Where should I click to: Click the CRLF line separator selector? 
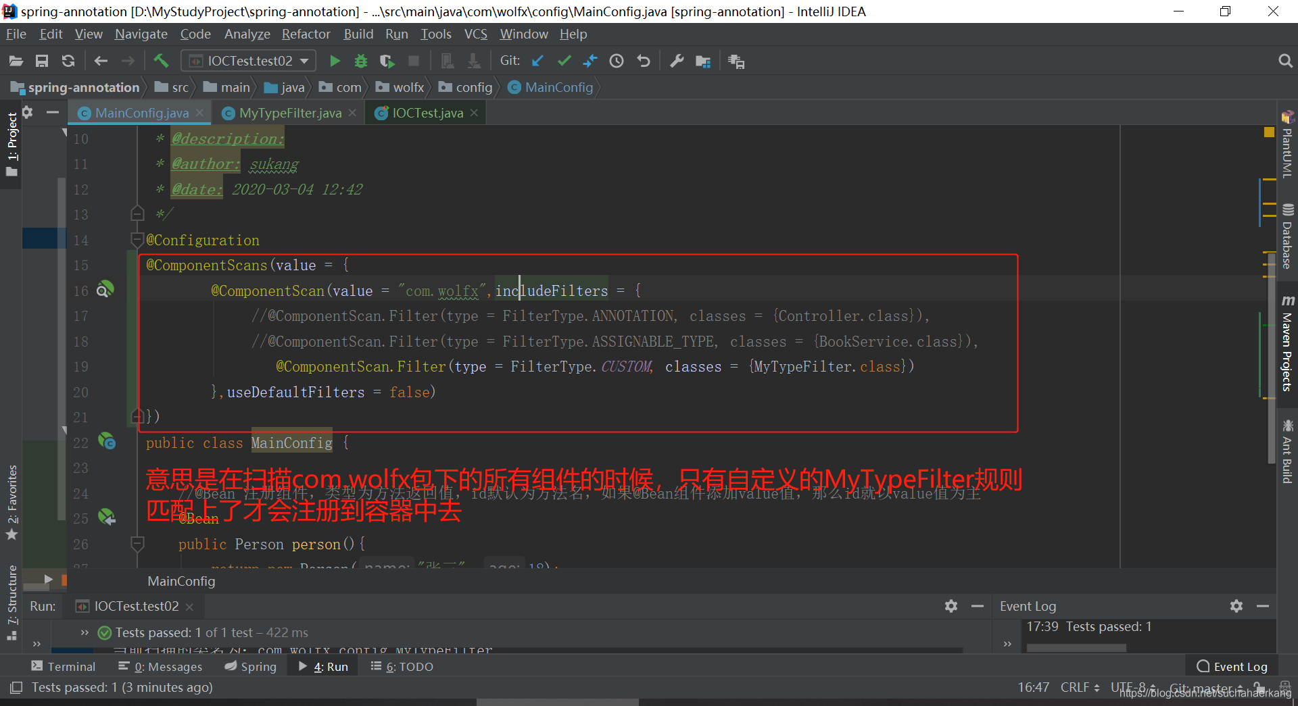(x=1080, y=687)
